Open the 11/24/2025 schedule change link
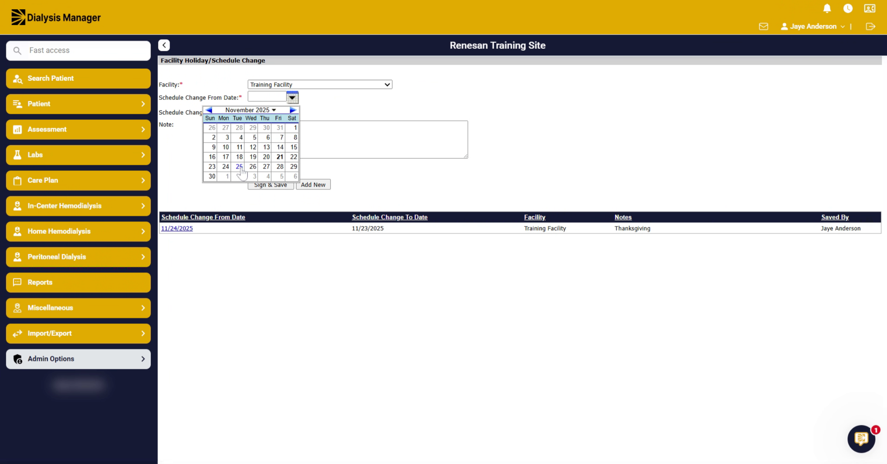Viewport: 887px width, 464px height. (177, 228)
